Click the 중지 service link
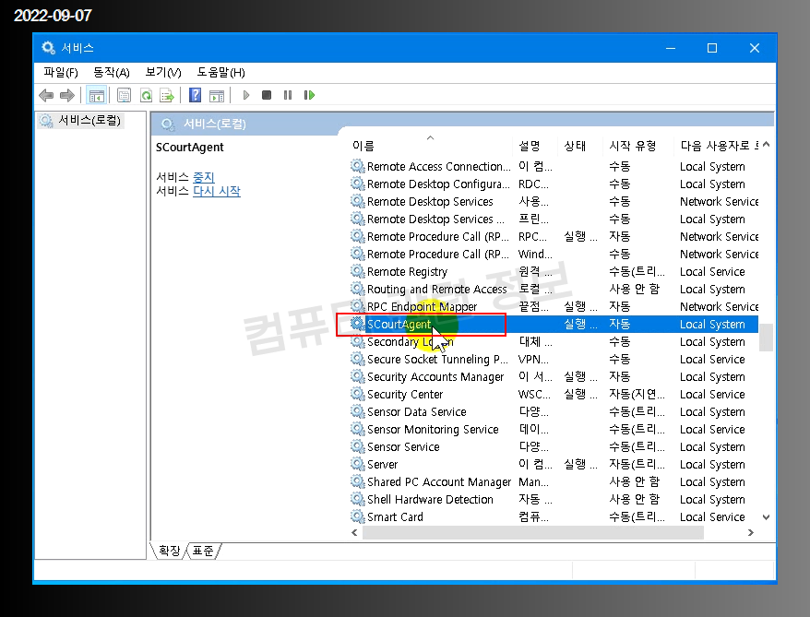 [204, 177]
